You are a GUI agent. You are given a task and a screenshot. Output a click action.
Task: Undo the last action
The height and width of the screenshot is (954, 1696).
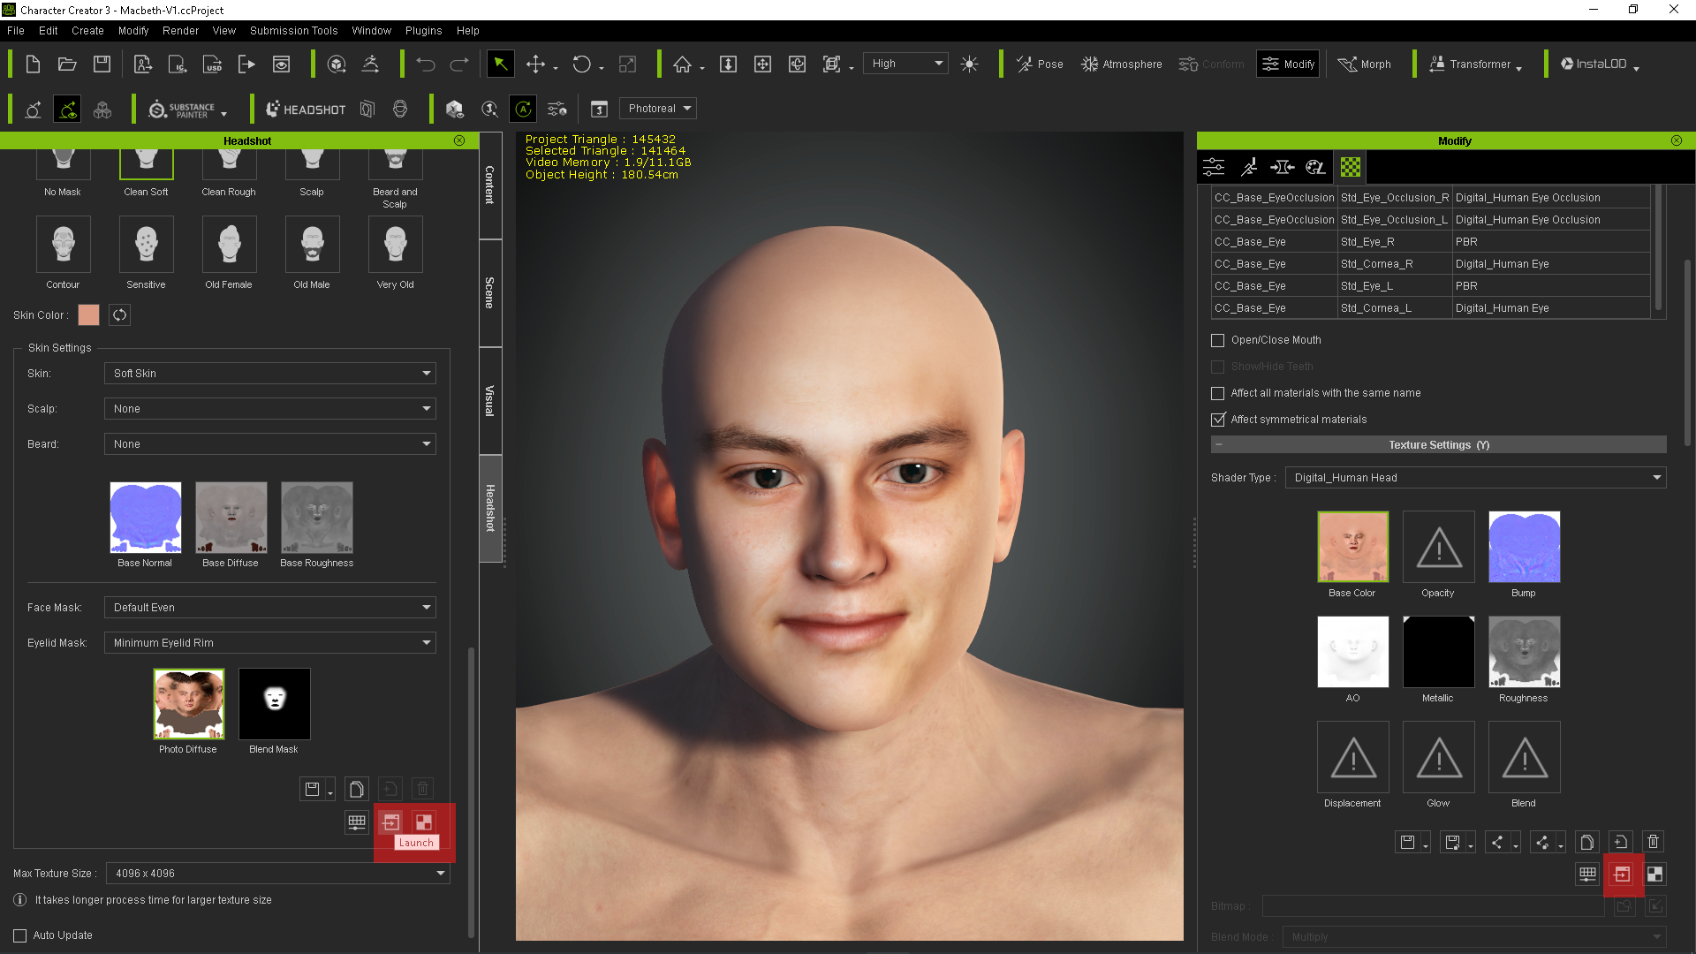coord(426,64)
